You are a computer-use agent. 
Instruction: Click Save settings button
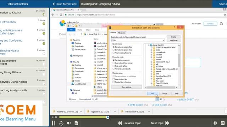[x=126, y=87]
